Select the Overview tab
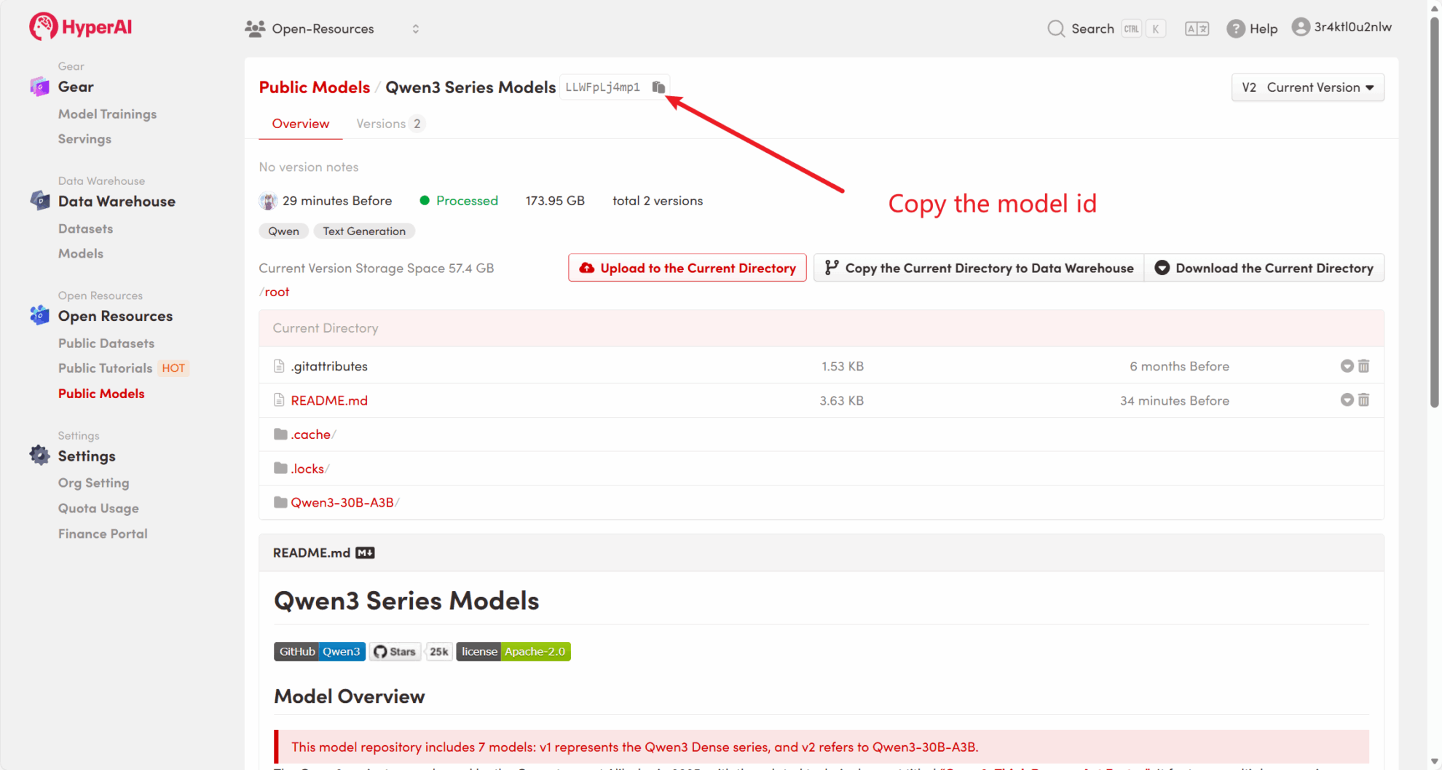 [x=300, y=124]
